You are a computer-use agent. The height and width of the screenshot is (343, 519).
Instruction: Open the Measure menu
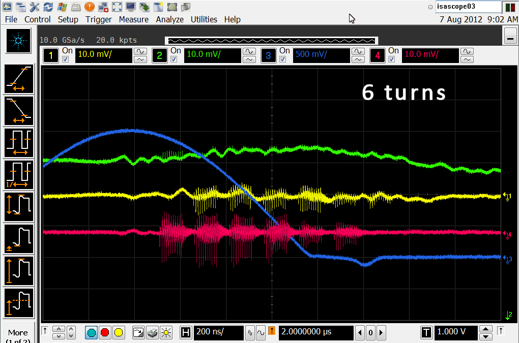click(133, 19)
